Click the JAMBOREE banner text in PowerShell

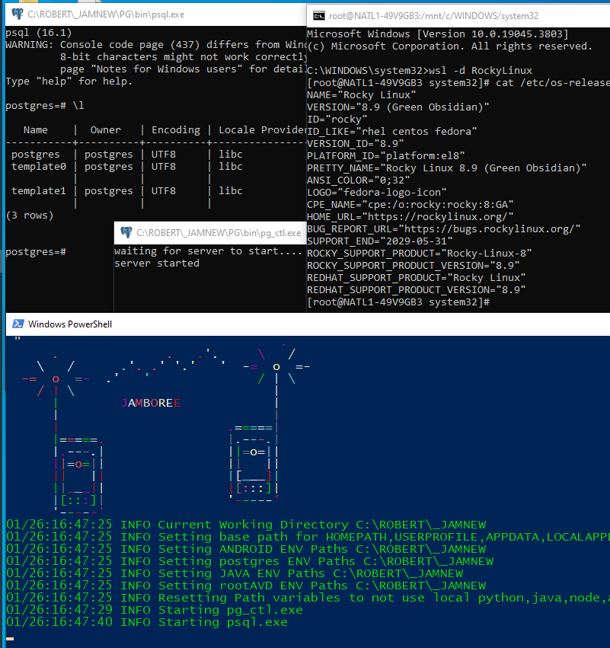(151, 403)
